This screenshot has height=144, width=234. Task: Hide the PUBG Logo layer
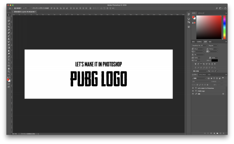tap(193, 91)
